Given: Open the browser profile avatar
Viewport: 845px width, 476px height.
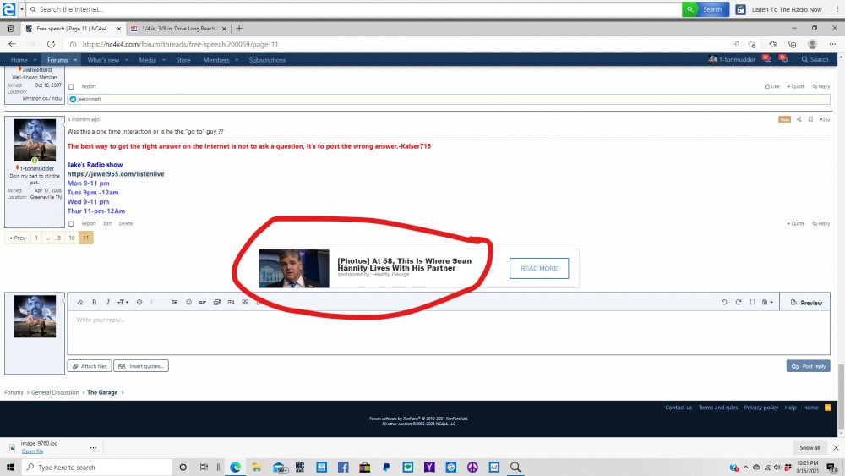Looking at the screenshot, I should click(x=812, y=44).
